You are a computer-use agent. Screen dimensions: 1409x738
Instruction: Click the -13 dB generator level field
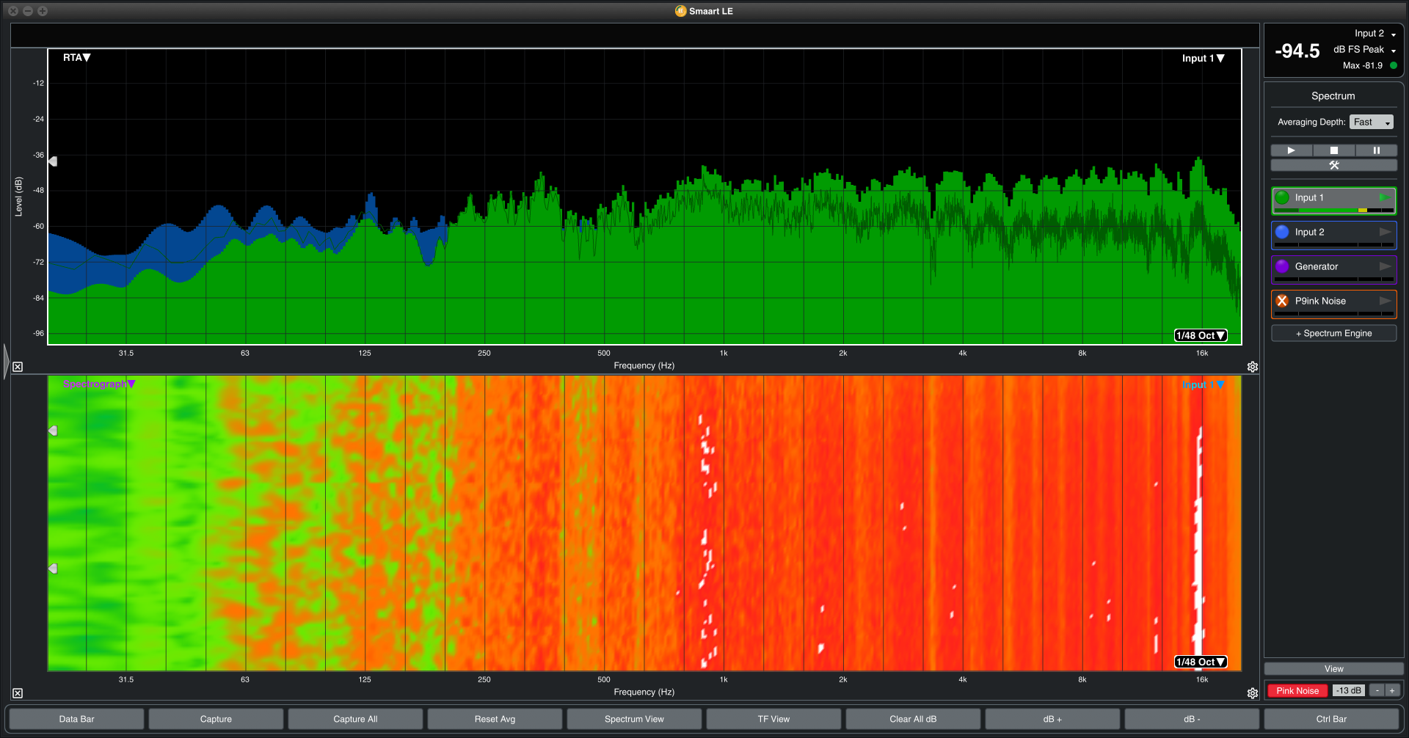click(1348, 690)
